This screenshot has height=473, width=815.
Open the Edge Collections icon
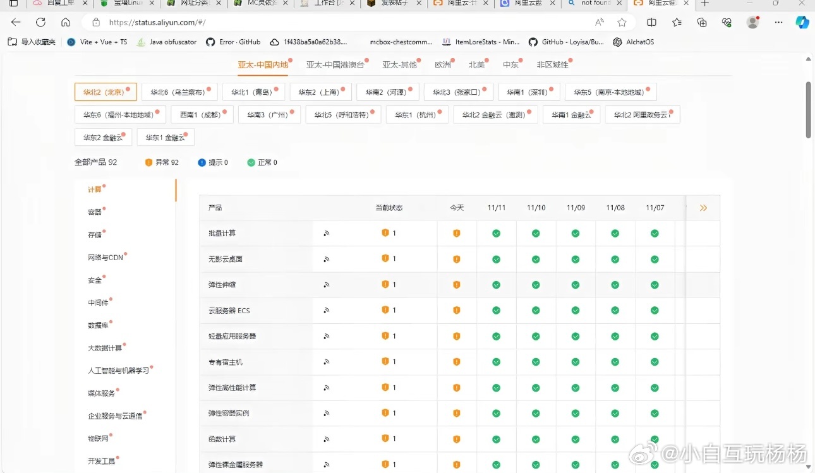tap(702, 22)
